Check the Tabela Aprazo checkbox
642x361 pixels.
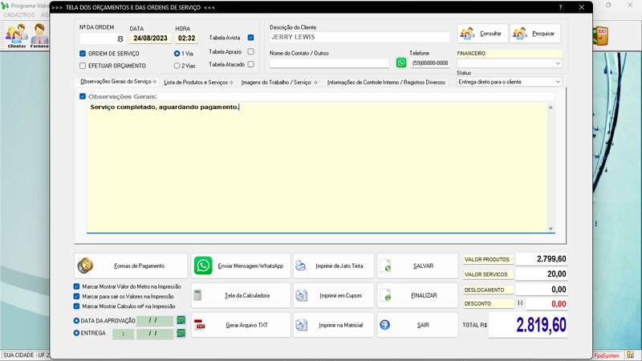pos(251,51)
